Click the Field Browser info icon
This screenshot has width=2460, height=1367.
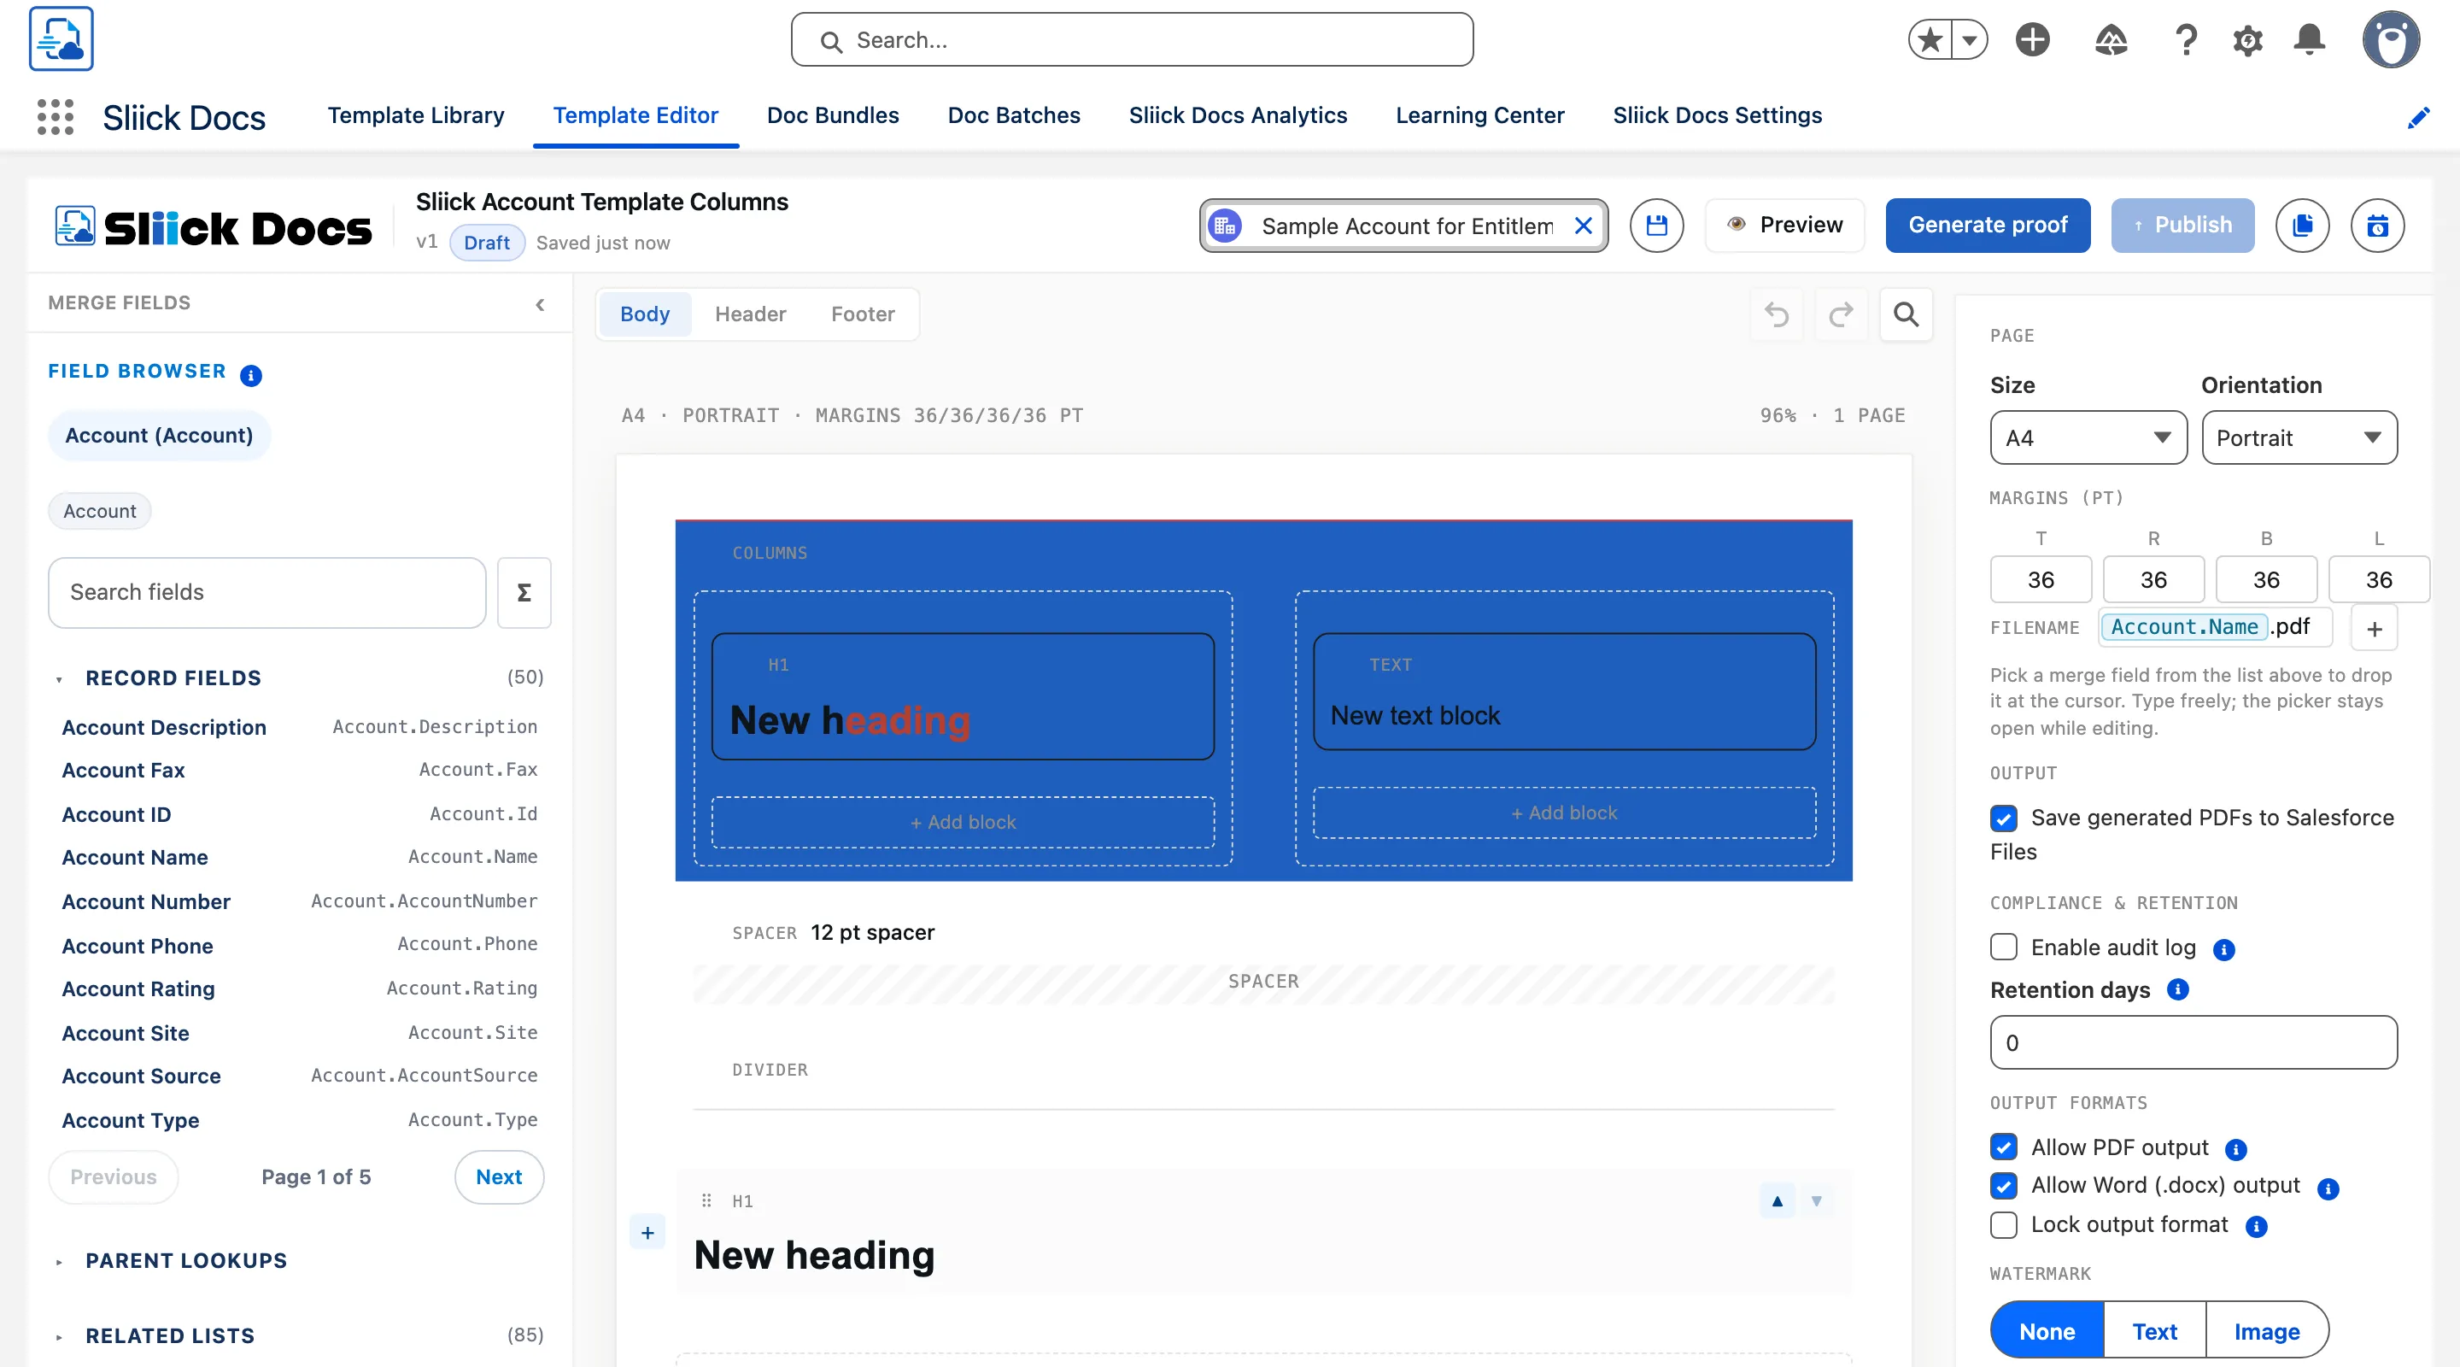click(x=251, y=374)
